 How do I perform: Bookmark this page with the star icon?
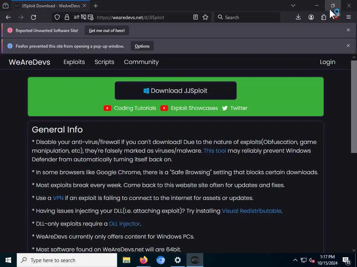[205, 17]
